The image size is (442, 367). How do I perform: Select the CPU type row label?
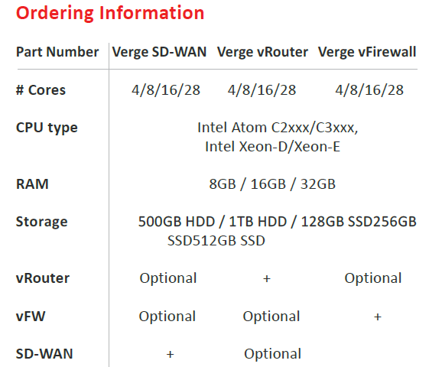(x=47, y=128)
